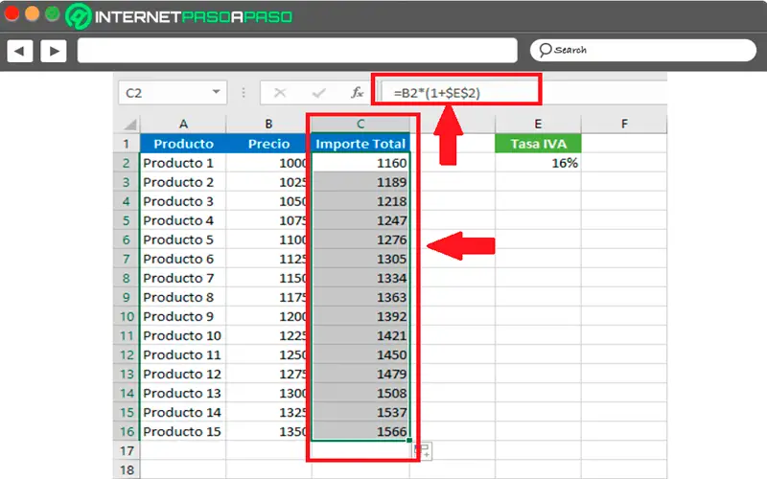Click the cell with value 1566
The width and height of the screenshot is (767, 479).
(x=360, y=432)
